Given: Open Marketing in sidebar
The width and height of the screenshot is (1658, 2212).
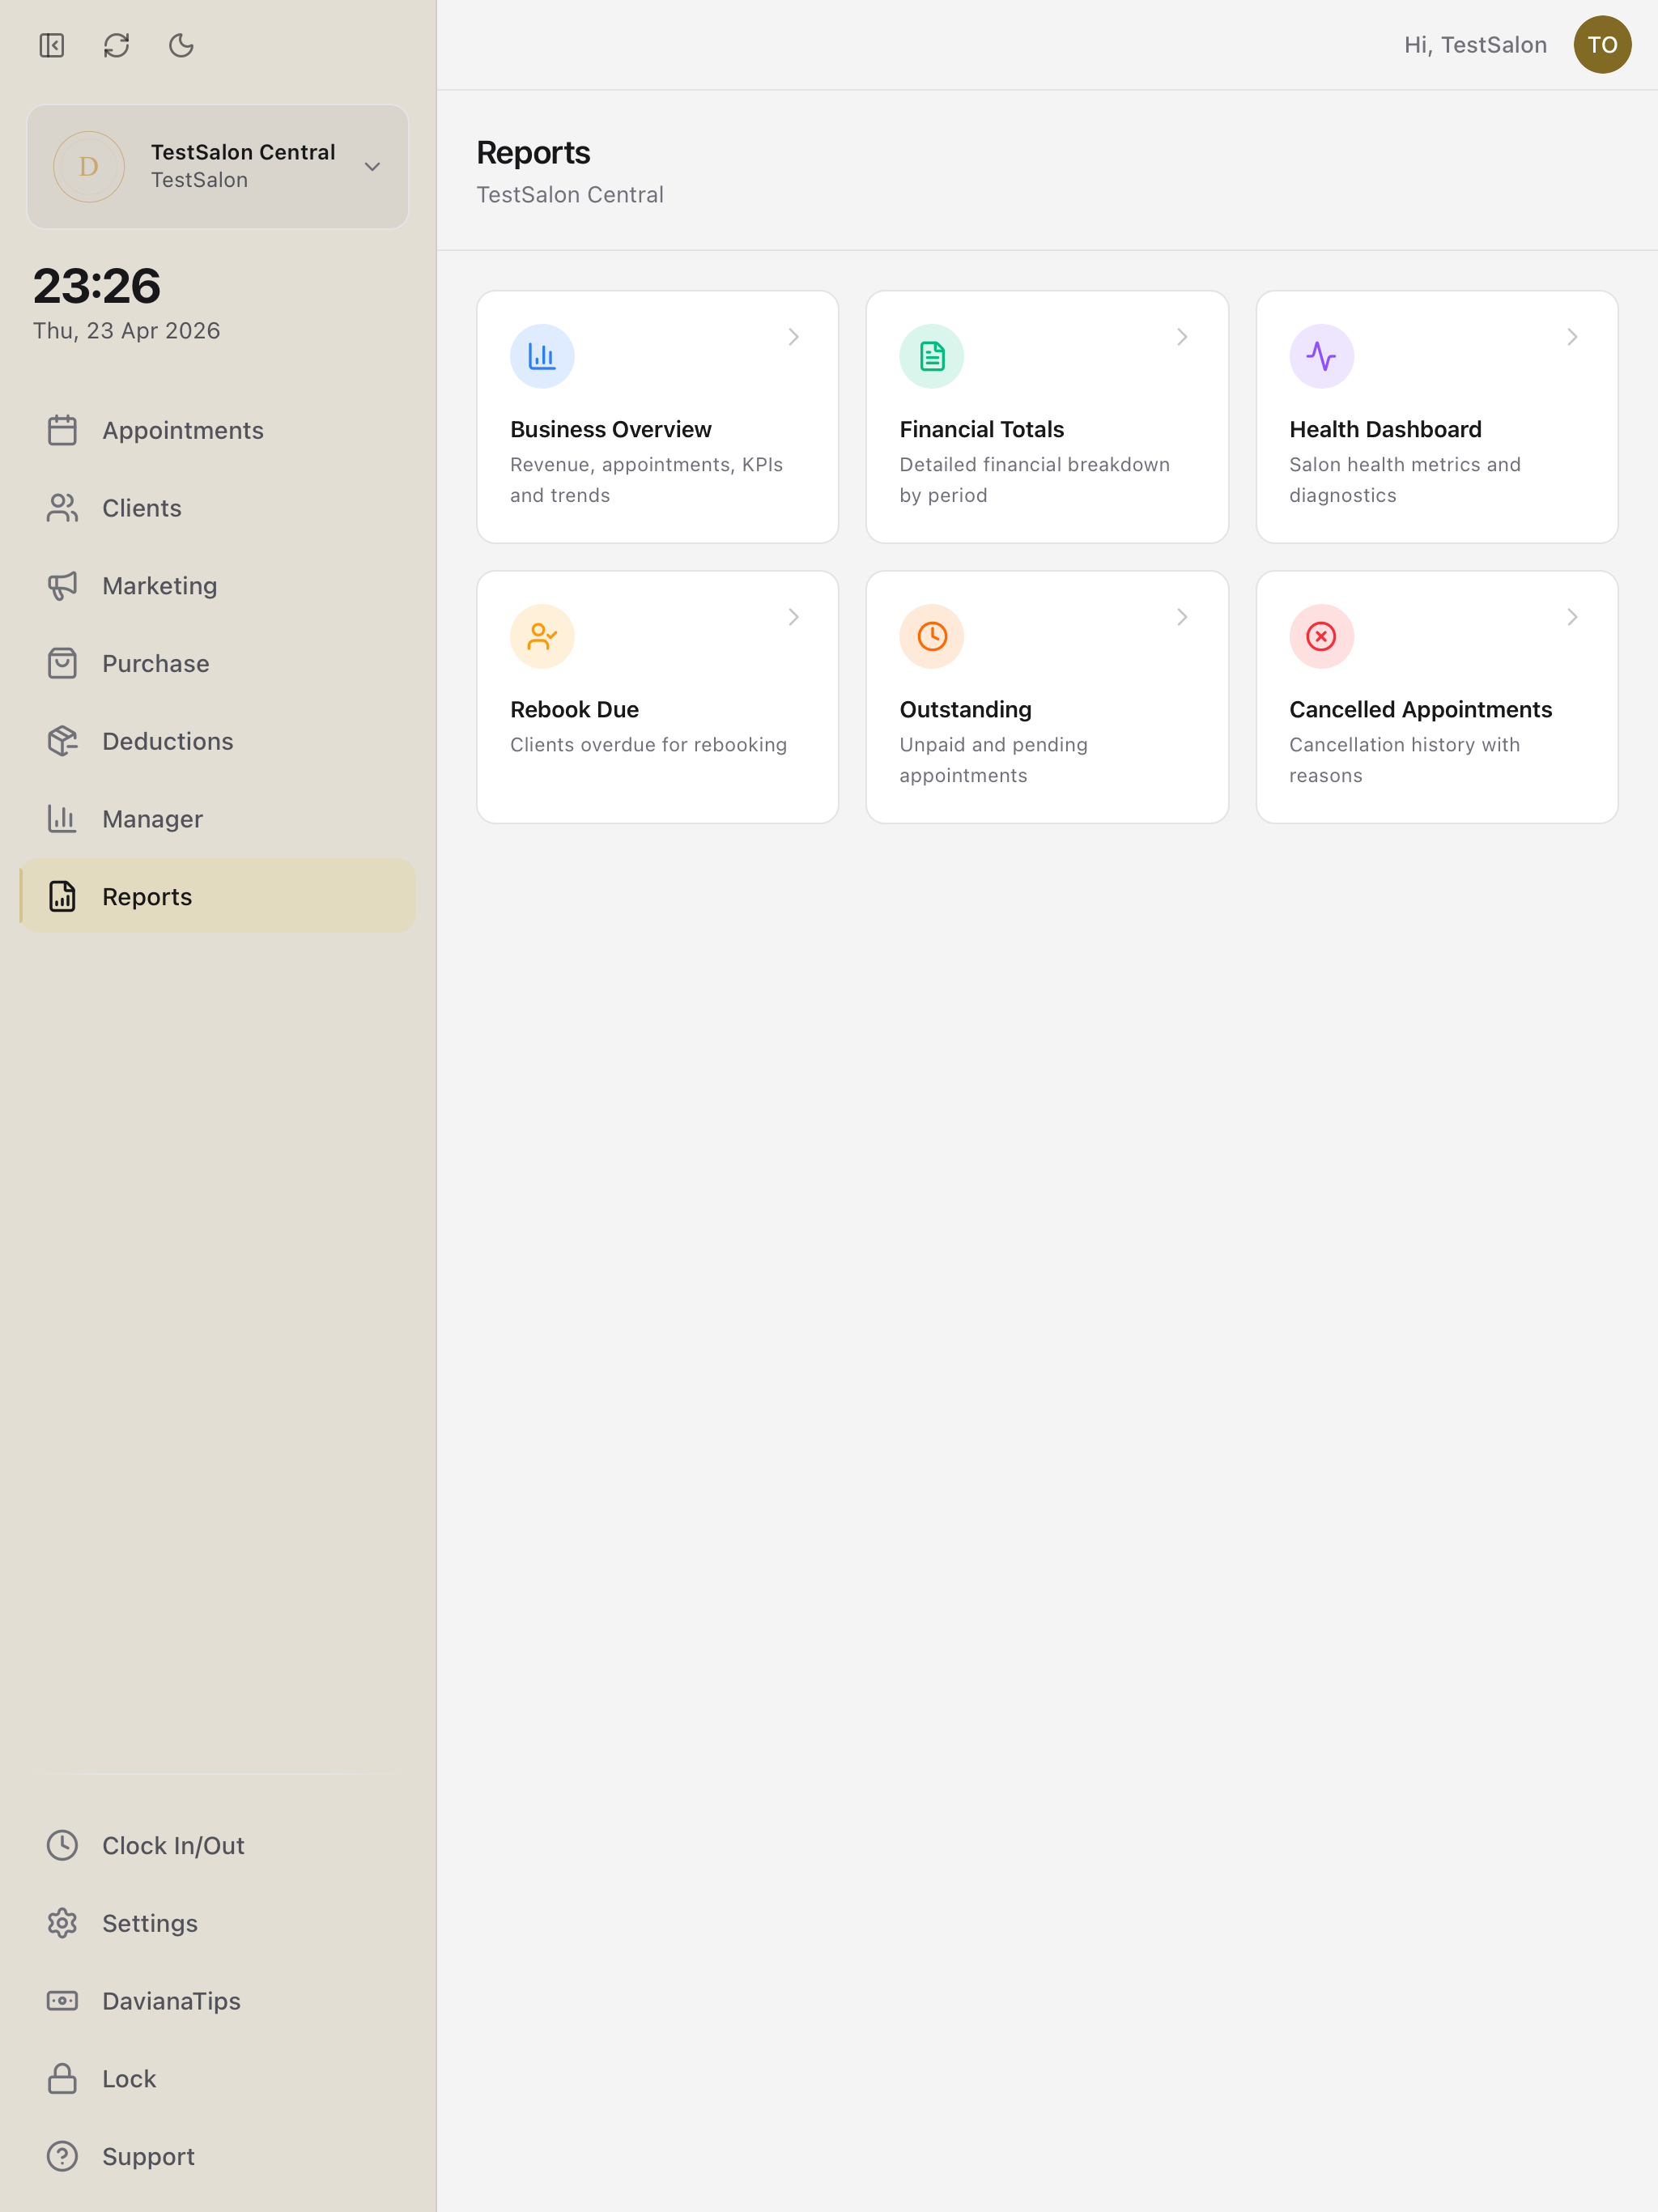Looking at the screenshot, I should tap(217, 586).
